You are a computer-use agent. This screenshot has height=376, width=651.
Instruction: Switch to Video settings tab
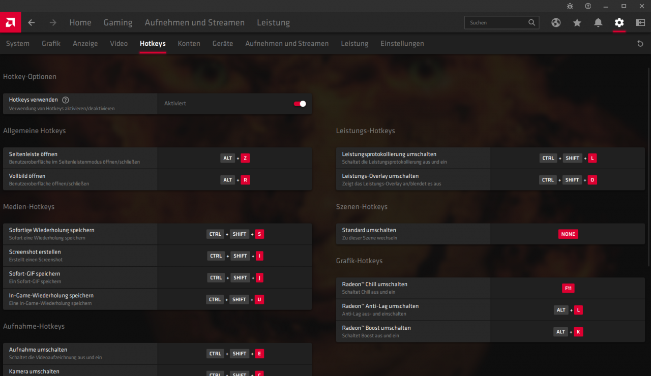[119, 44]
